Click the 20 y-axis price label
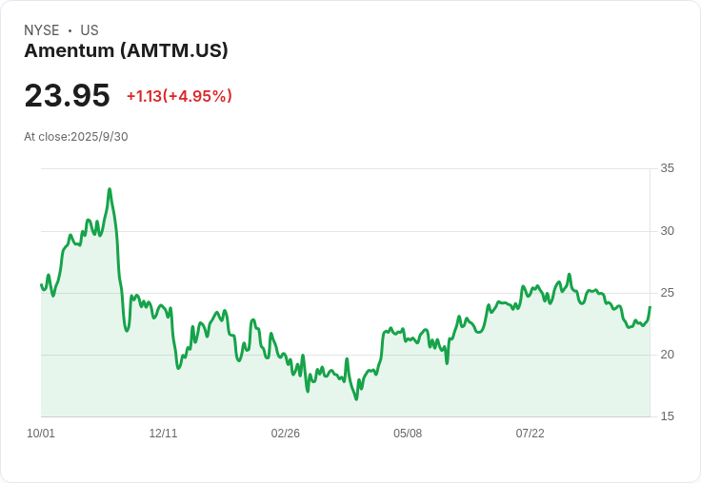 [667, 355]
